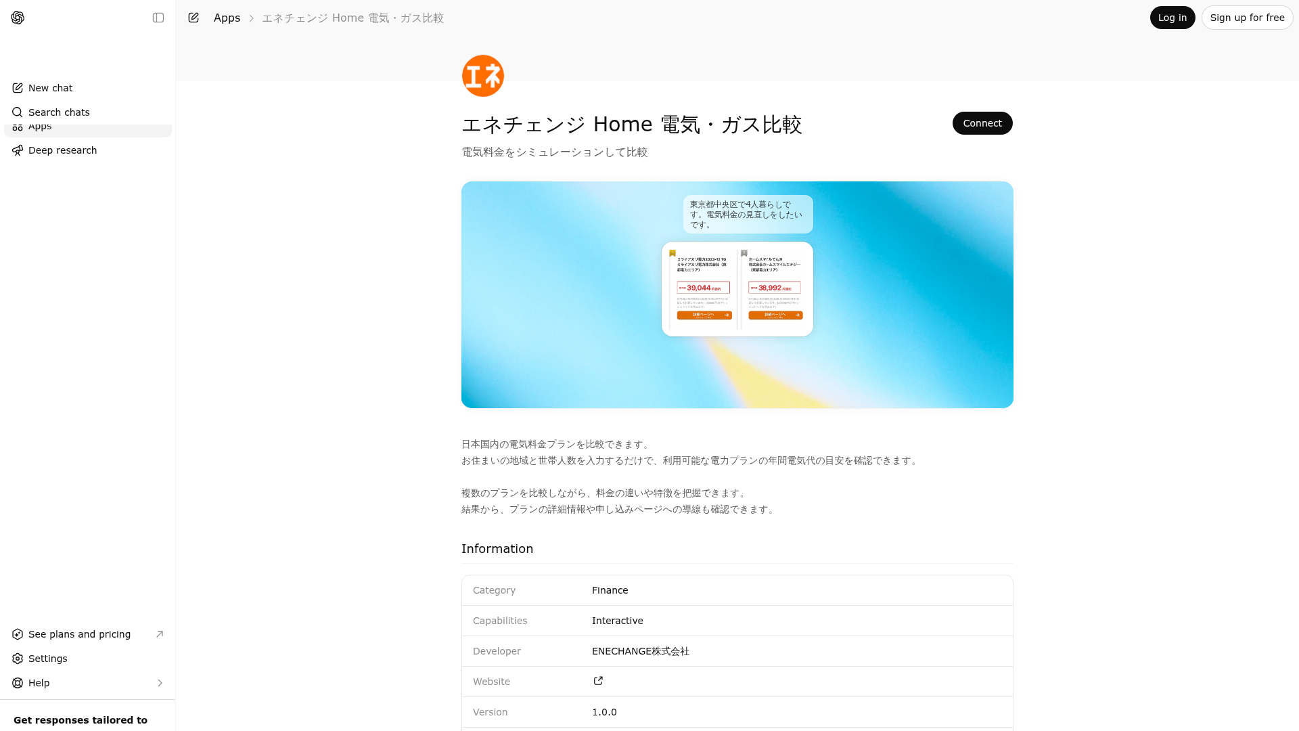Click the app preview banner image
This screenshot has height=731, width=1299.
pyautogui.click(x=737, y=294)
